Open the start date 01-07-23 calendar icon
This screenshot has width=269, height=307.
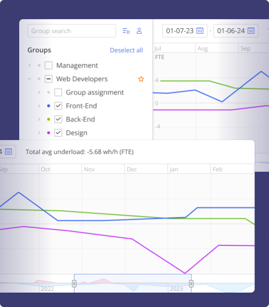coord(200,31)
